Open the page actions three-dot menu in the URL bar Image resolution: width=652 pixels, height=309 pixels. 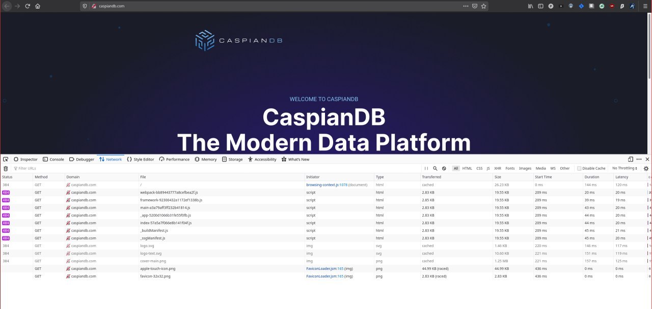click(466, 6)
